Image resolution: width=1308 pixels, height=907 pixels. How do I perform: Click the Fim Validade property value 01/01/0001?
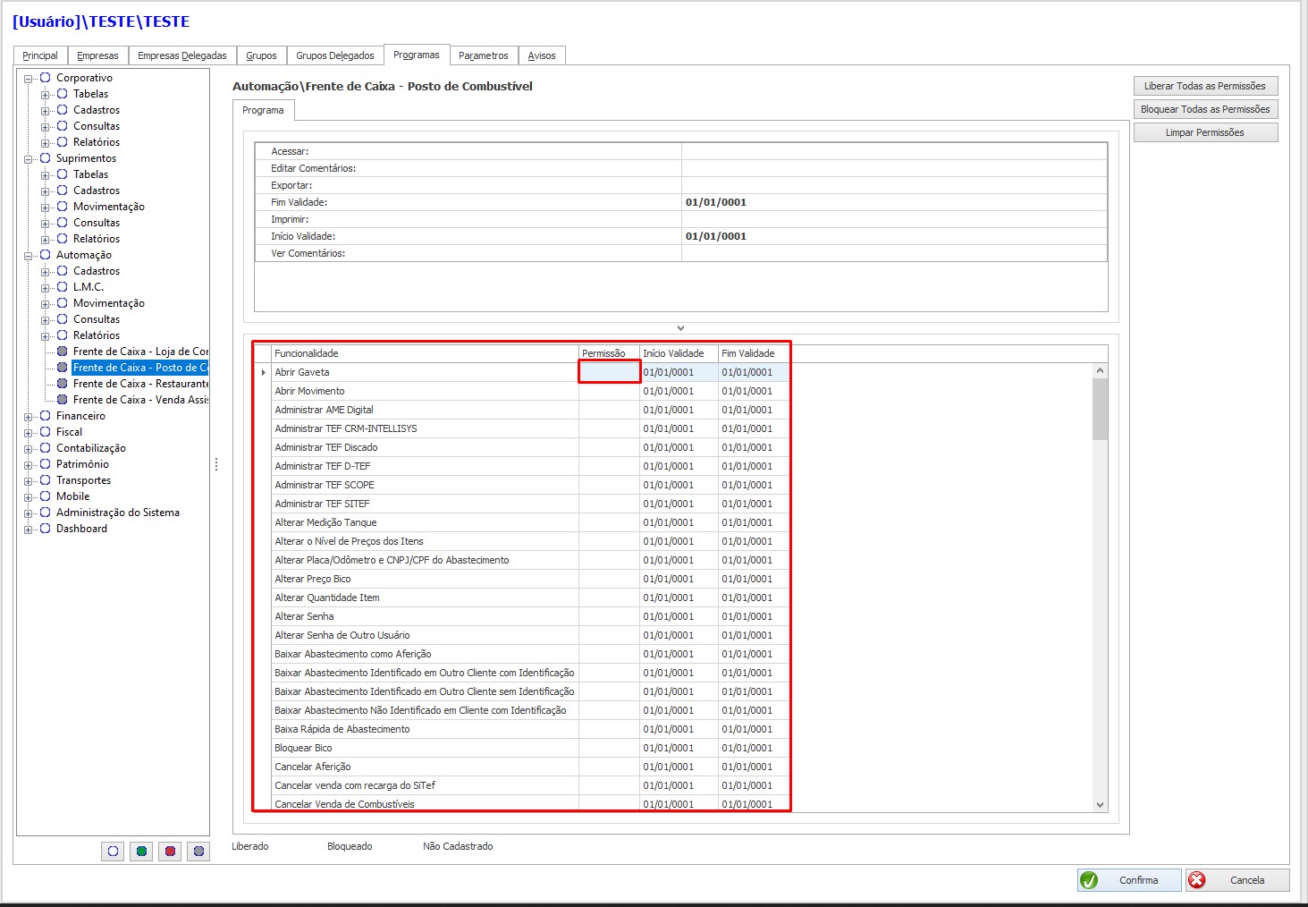[x=894, y=202]
